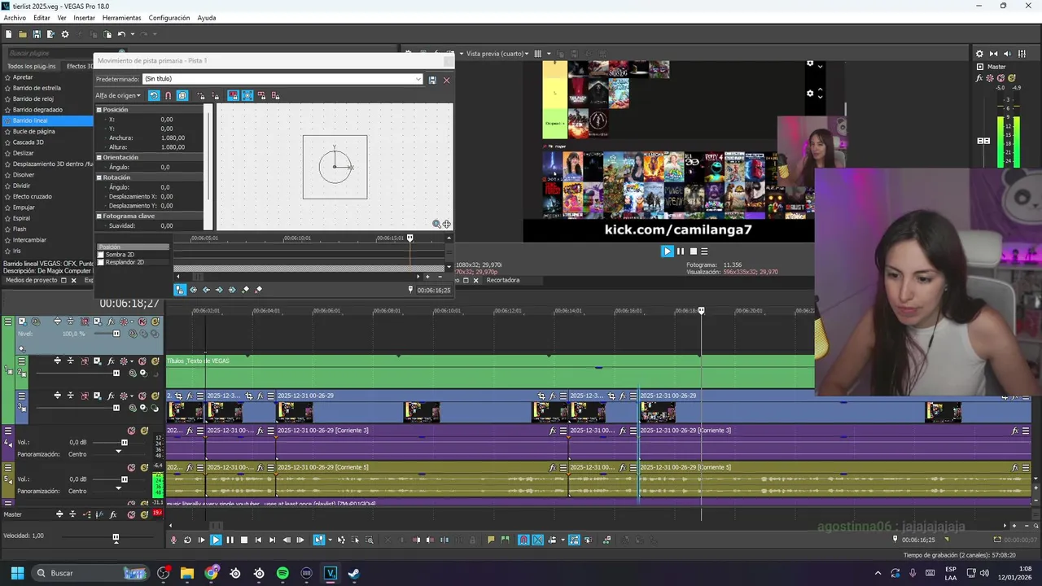The width and height of the screenshot is (1042, 586).
Task: Click Record microphone button in transport bar
Action: pos(173,540)
